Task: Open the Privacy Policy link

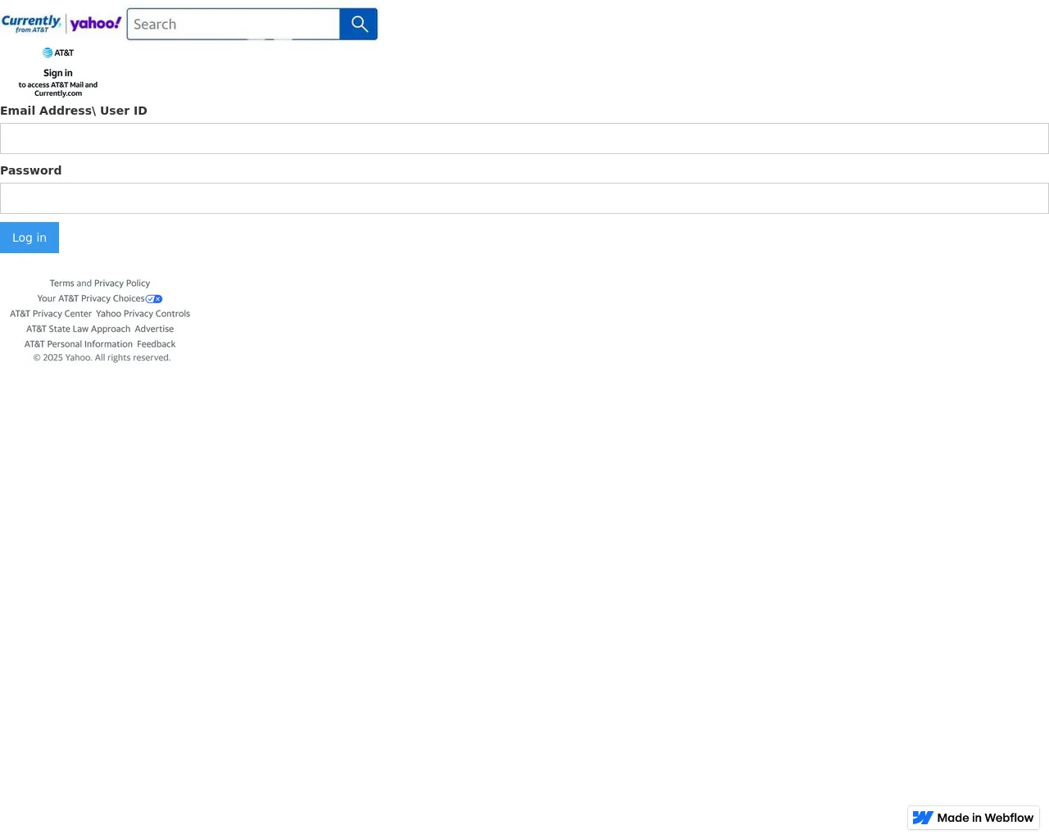Action: tap(122, 283)
